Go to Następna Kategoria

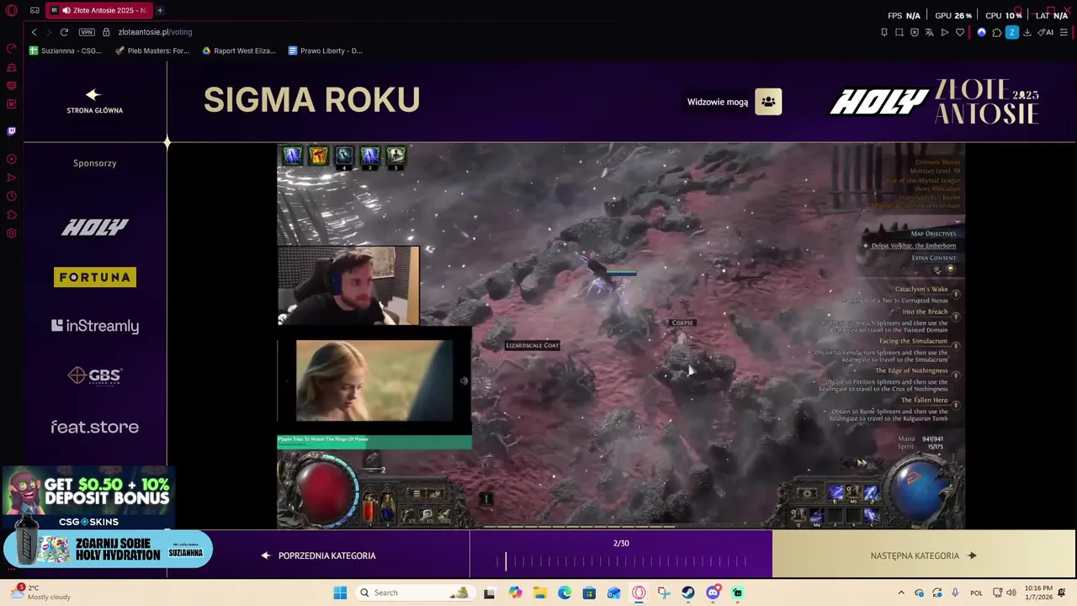924,555
